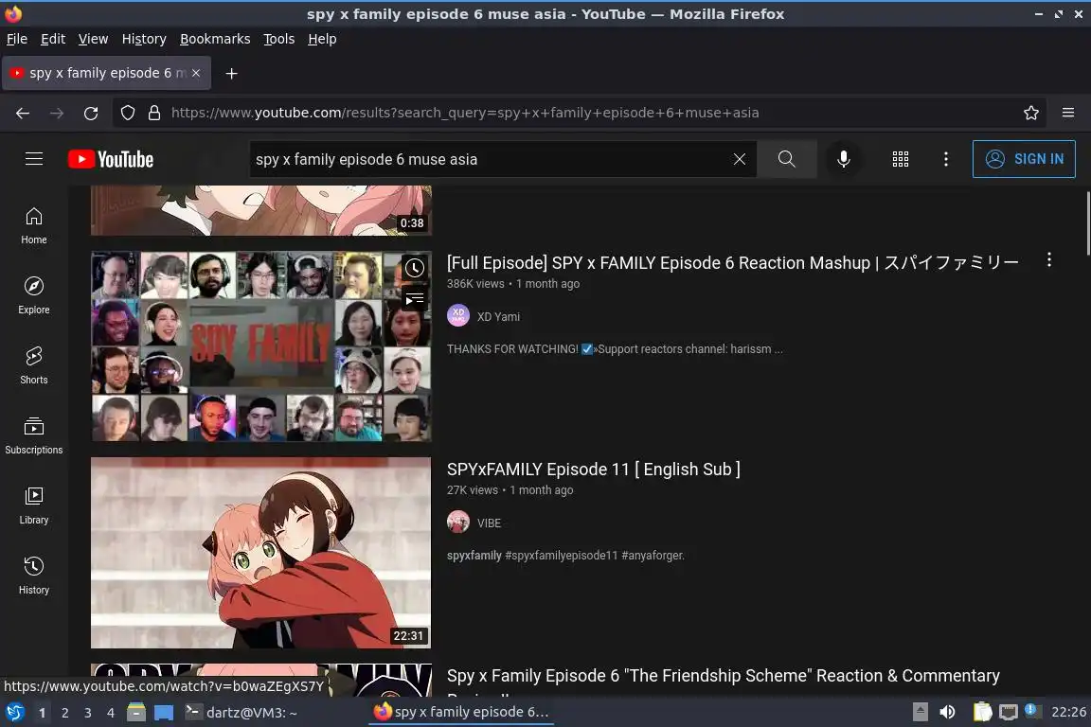Open SPYxFAMILY Episode 11 [English Sub] title

pos(594,470)
